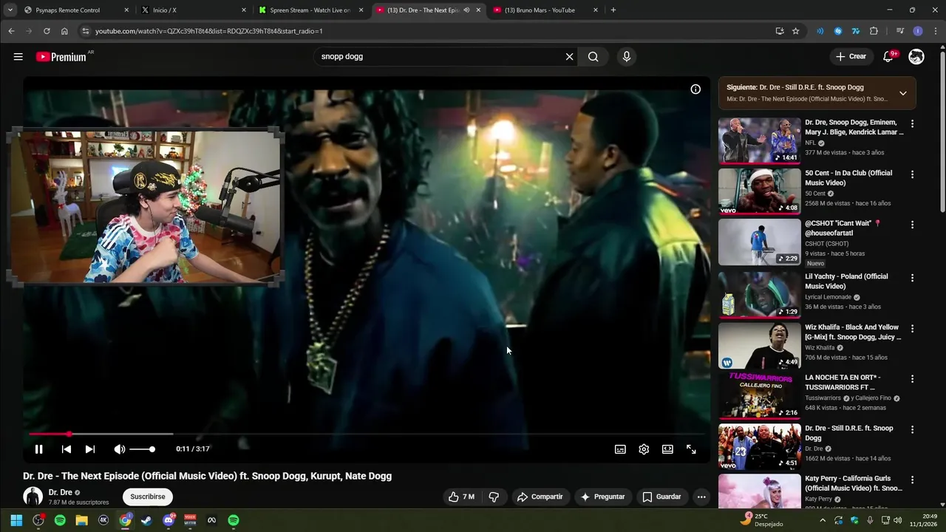
Task: Open Wiz Khalifa Black And Yellow title
Action: [853, 332]
